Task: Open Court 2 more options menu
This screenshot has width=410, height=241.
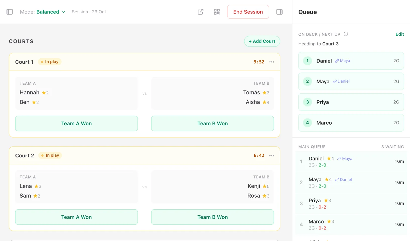Action: (272, 156)
